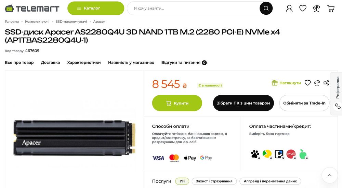
Task: Select the green apple bank-partner option
Action: point(303,154)
